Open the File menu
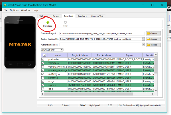 (x=5, y=10)
